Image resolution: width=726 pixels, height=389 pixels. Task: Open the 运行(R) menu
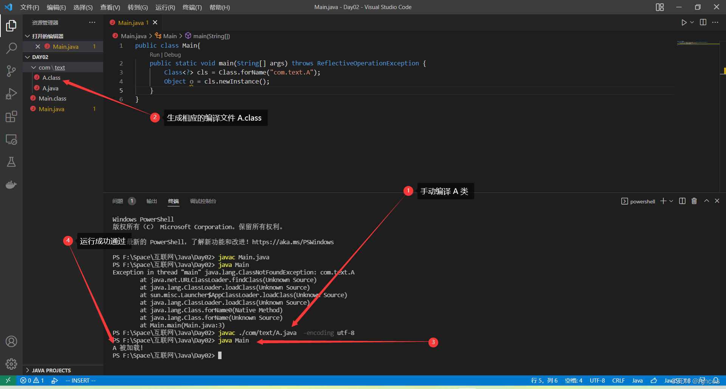coord(165,7)
